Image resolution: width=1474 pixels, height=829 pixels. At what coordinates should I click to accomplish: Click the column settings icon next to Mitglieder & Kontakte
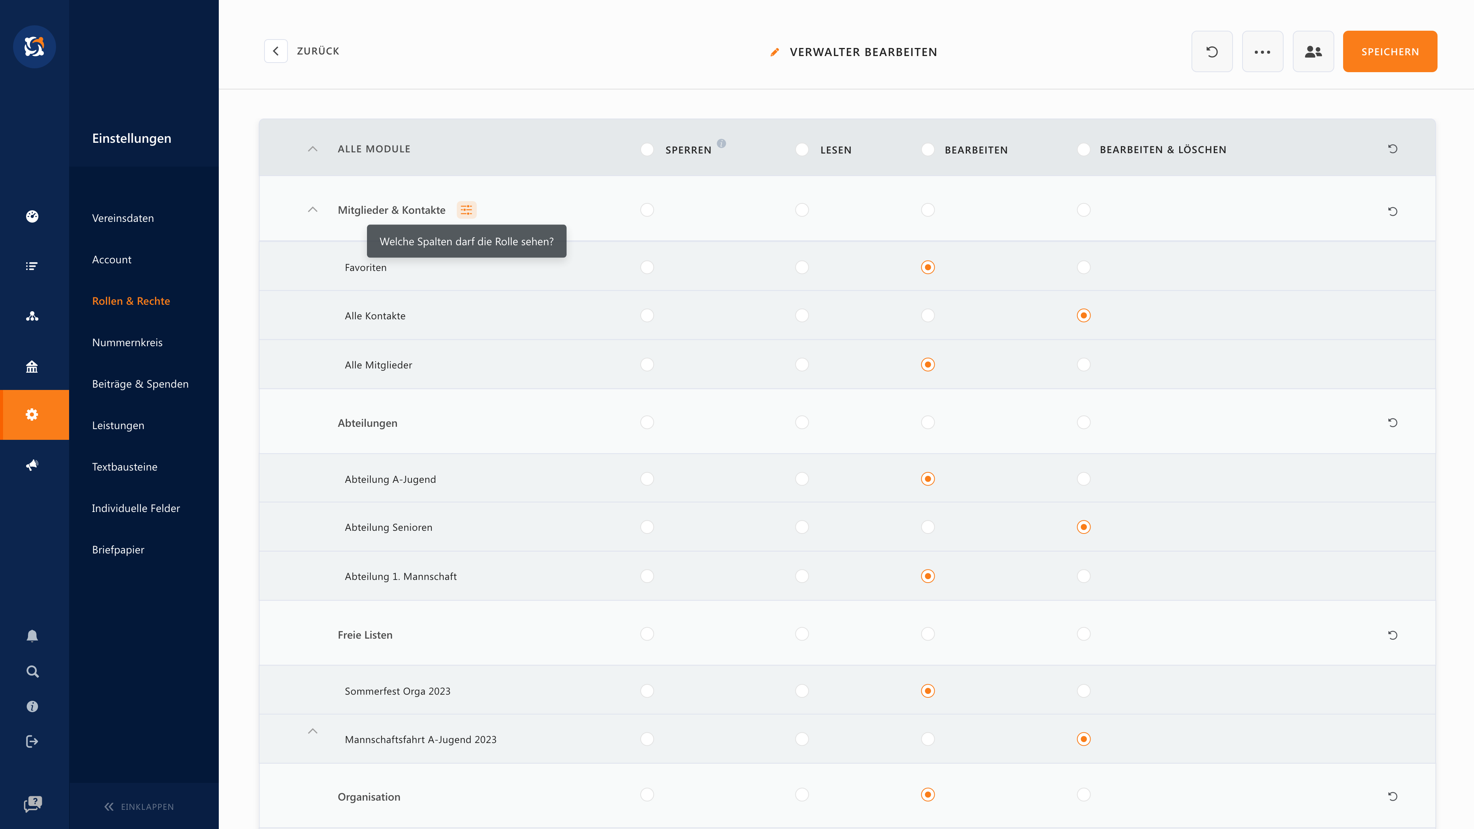coord(466,210)
